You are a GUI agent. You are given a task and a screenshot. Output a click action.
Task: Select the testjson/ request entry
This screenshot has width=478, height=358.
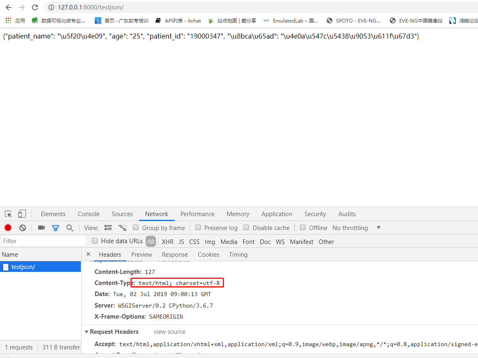[23, 266]
